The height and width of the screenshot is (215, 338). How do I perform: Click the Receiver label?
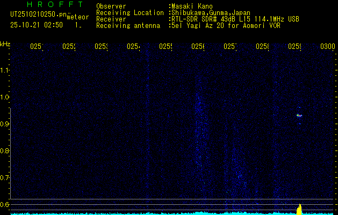click(x=111, y=19)
